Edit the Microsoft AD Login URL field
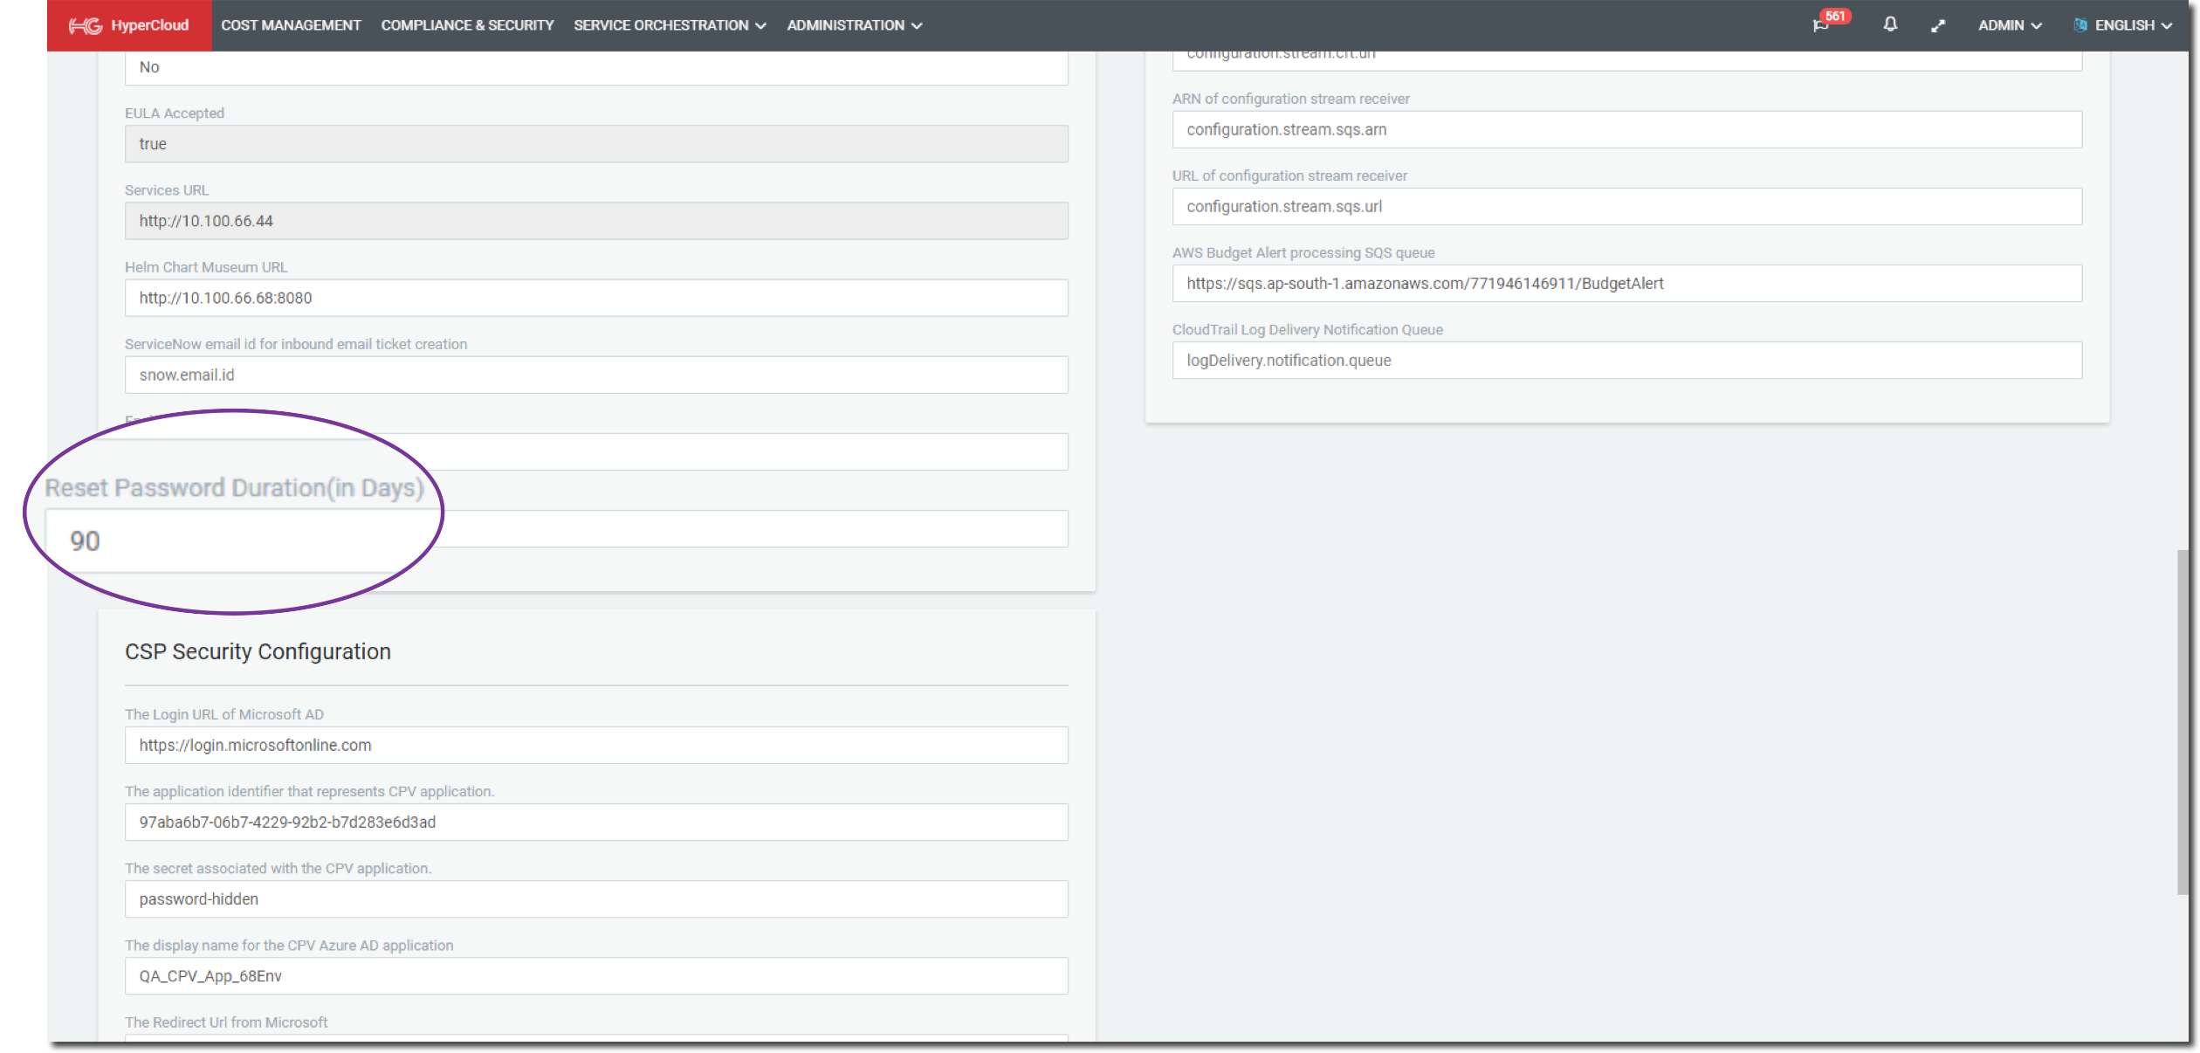The width and height of the screenshot is (2200, 1053). [596, 745]
